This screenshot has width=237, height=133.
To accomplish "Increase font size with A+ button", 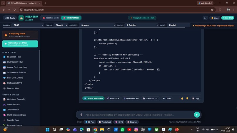I will (x=205, y=18).
